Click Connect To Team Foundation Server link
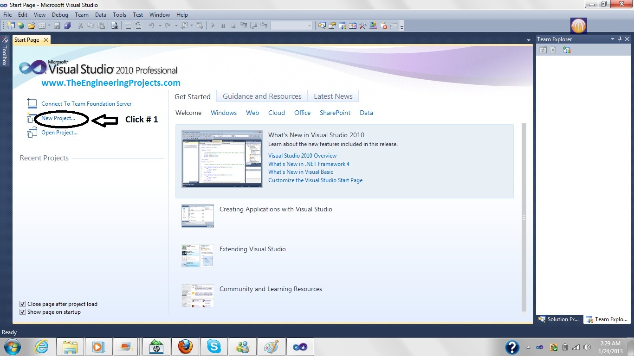 coord(86,104)
